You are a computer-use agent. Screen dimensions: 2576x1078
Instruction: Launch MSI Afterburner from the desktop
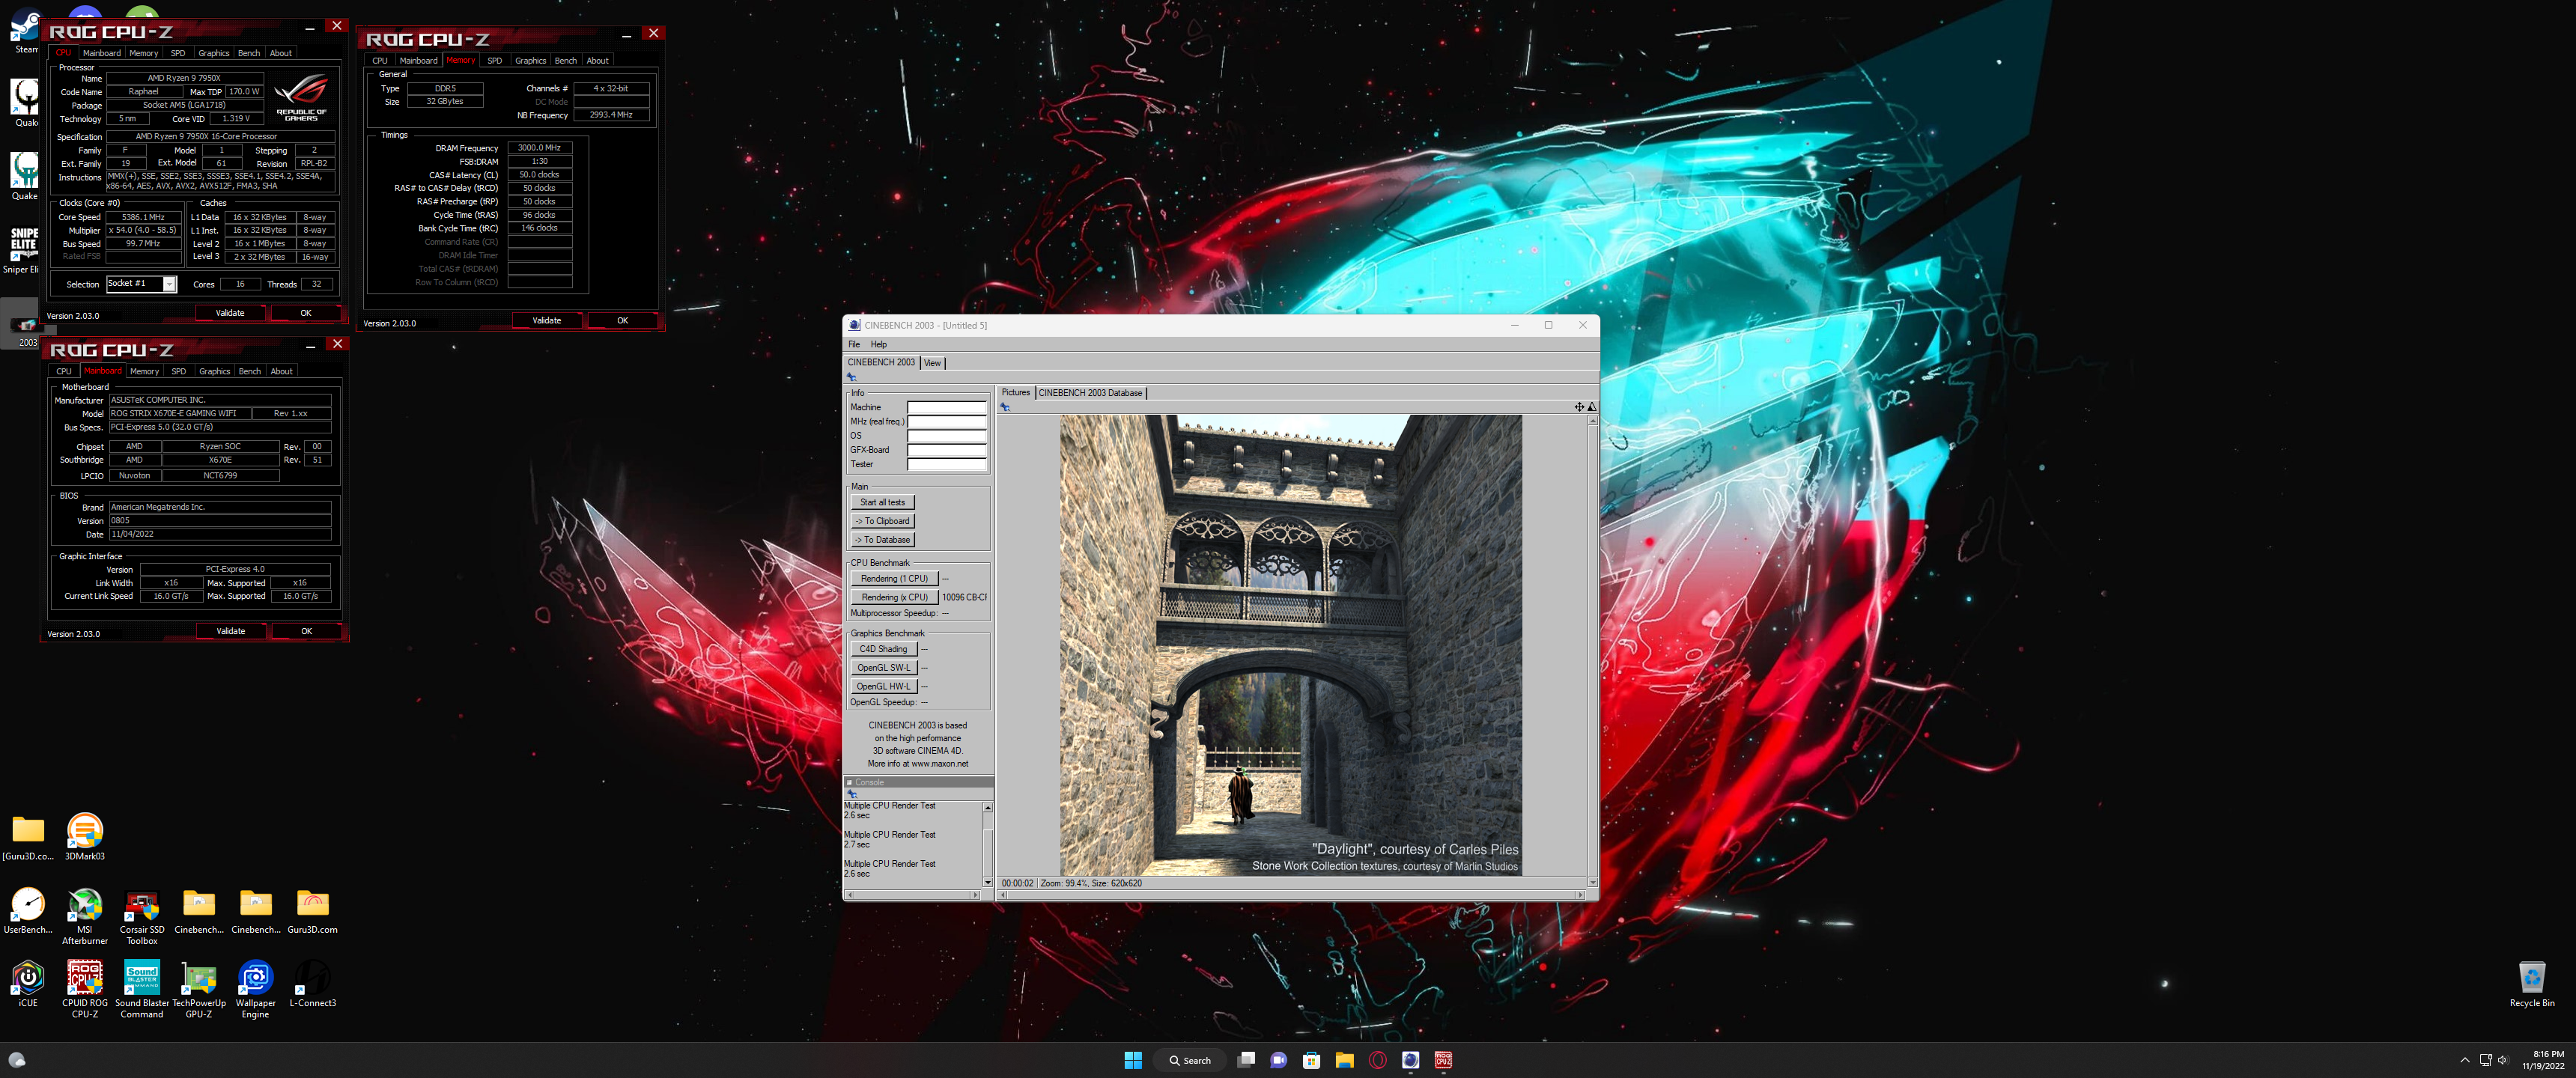[85, 915]
